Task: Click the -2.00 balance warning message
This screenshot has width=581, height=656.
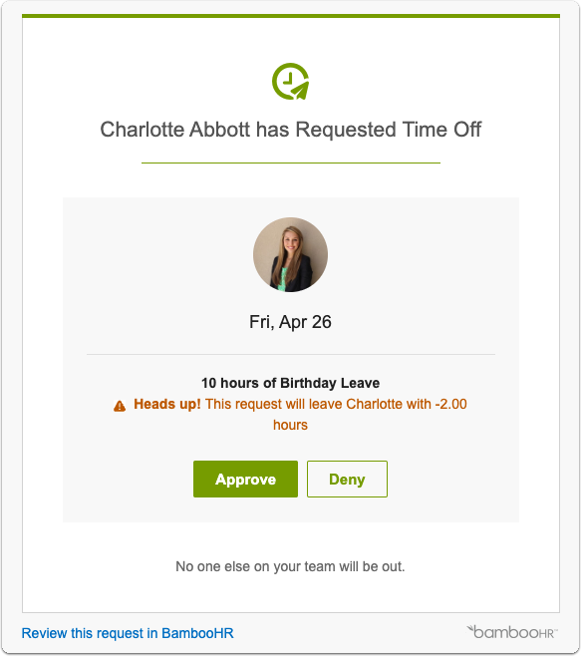Action: [336, 404]
